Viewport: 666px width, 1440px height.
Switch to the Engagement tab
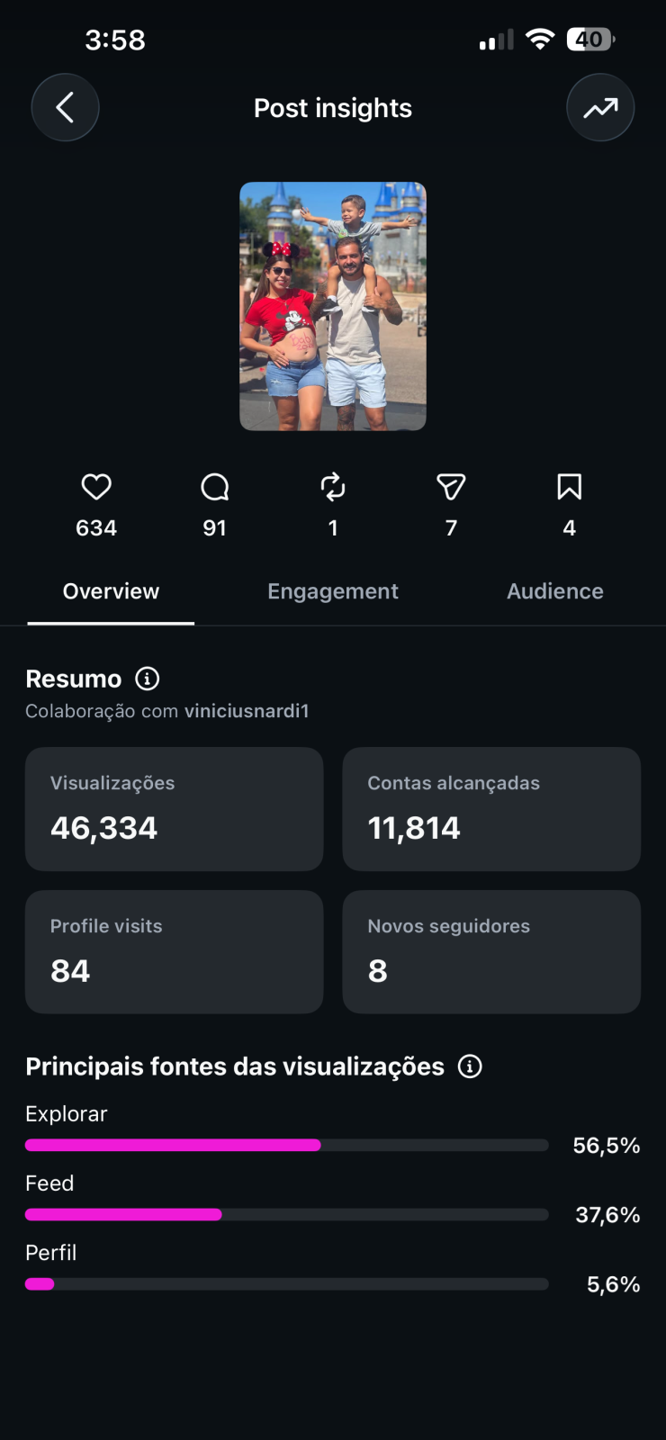click(x=333, y=591)
